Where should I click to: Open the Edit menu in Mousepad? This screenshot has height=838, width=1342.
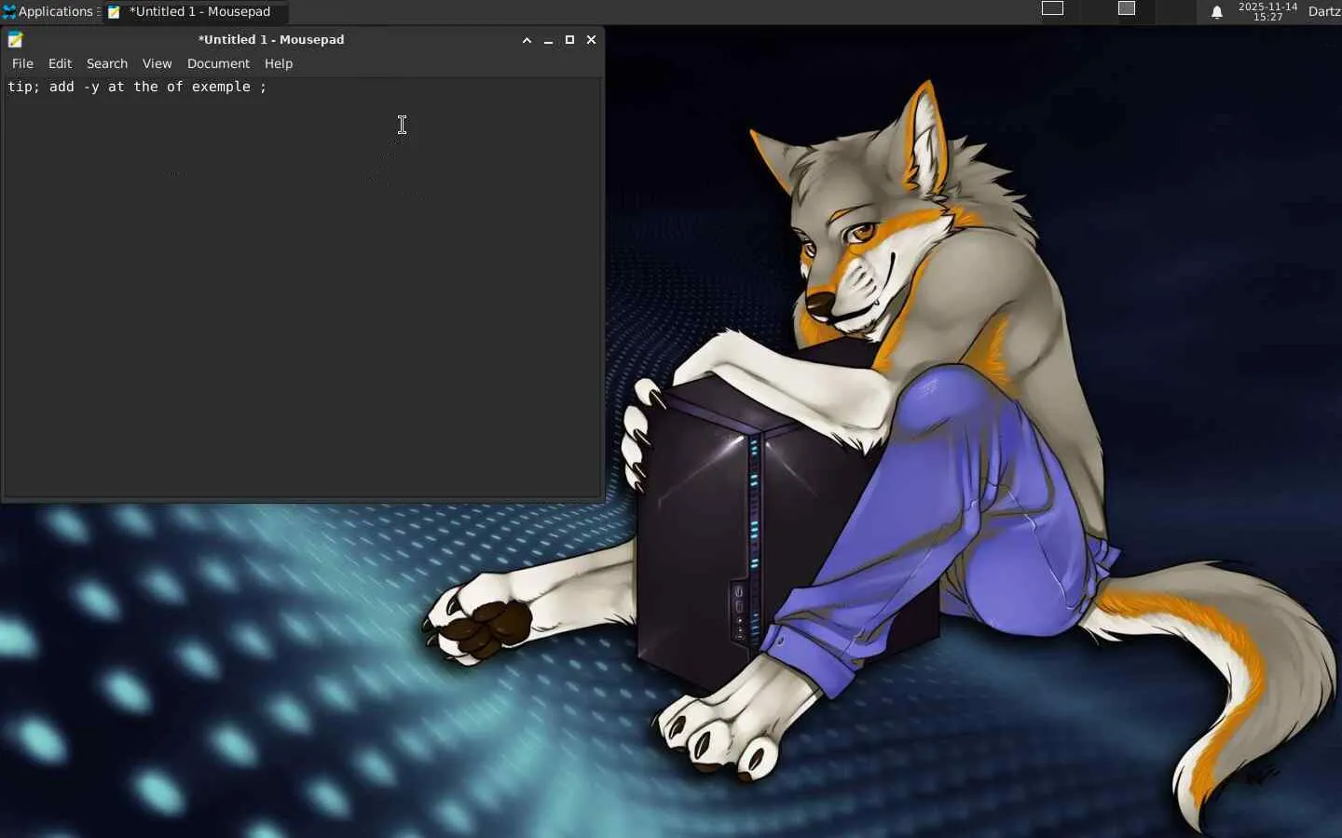click(60, 63)
